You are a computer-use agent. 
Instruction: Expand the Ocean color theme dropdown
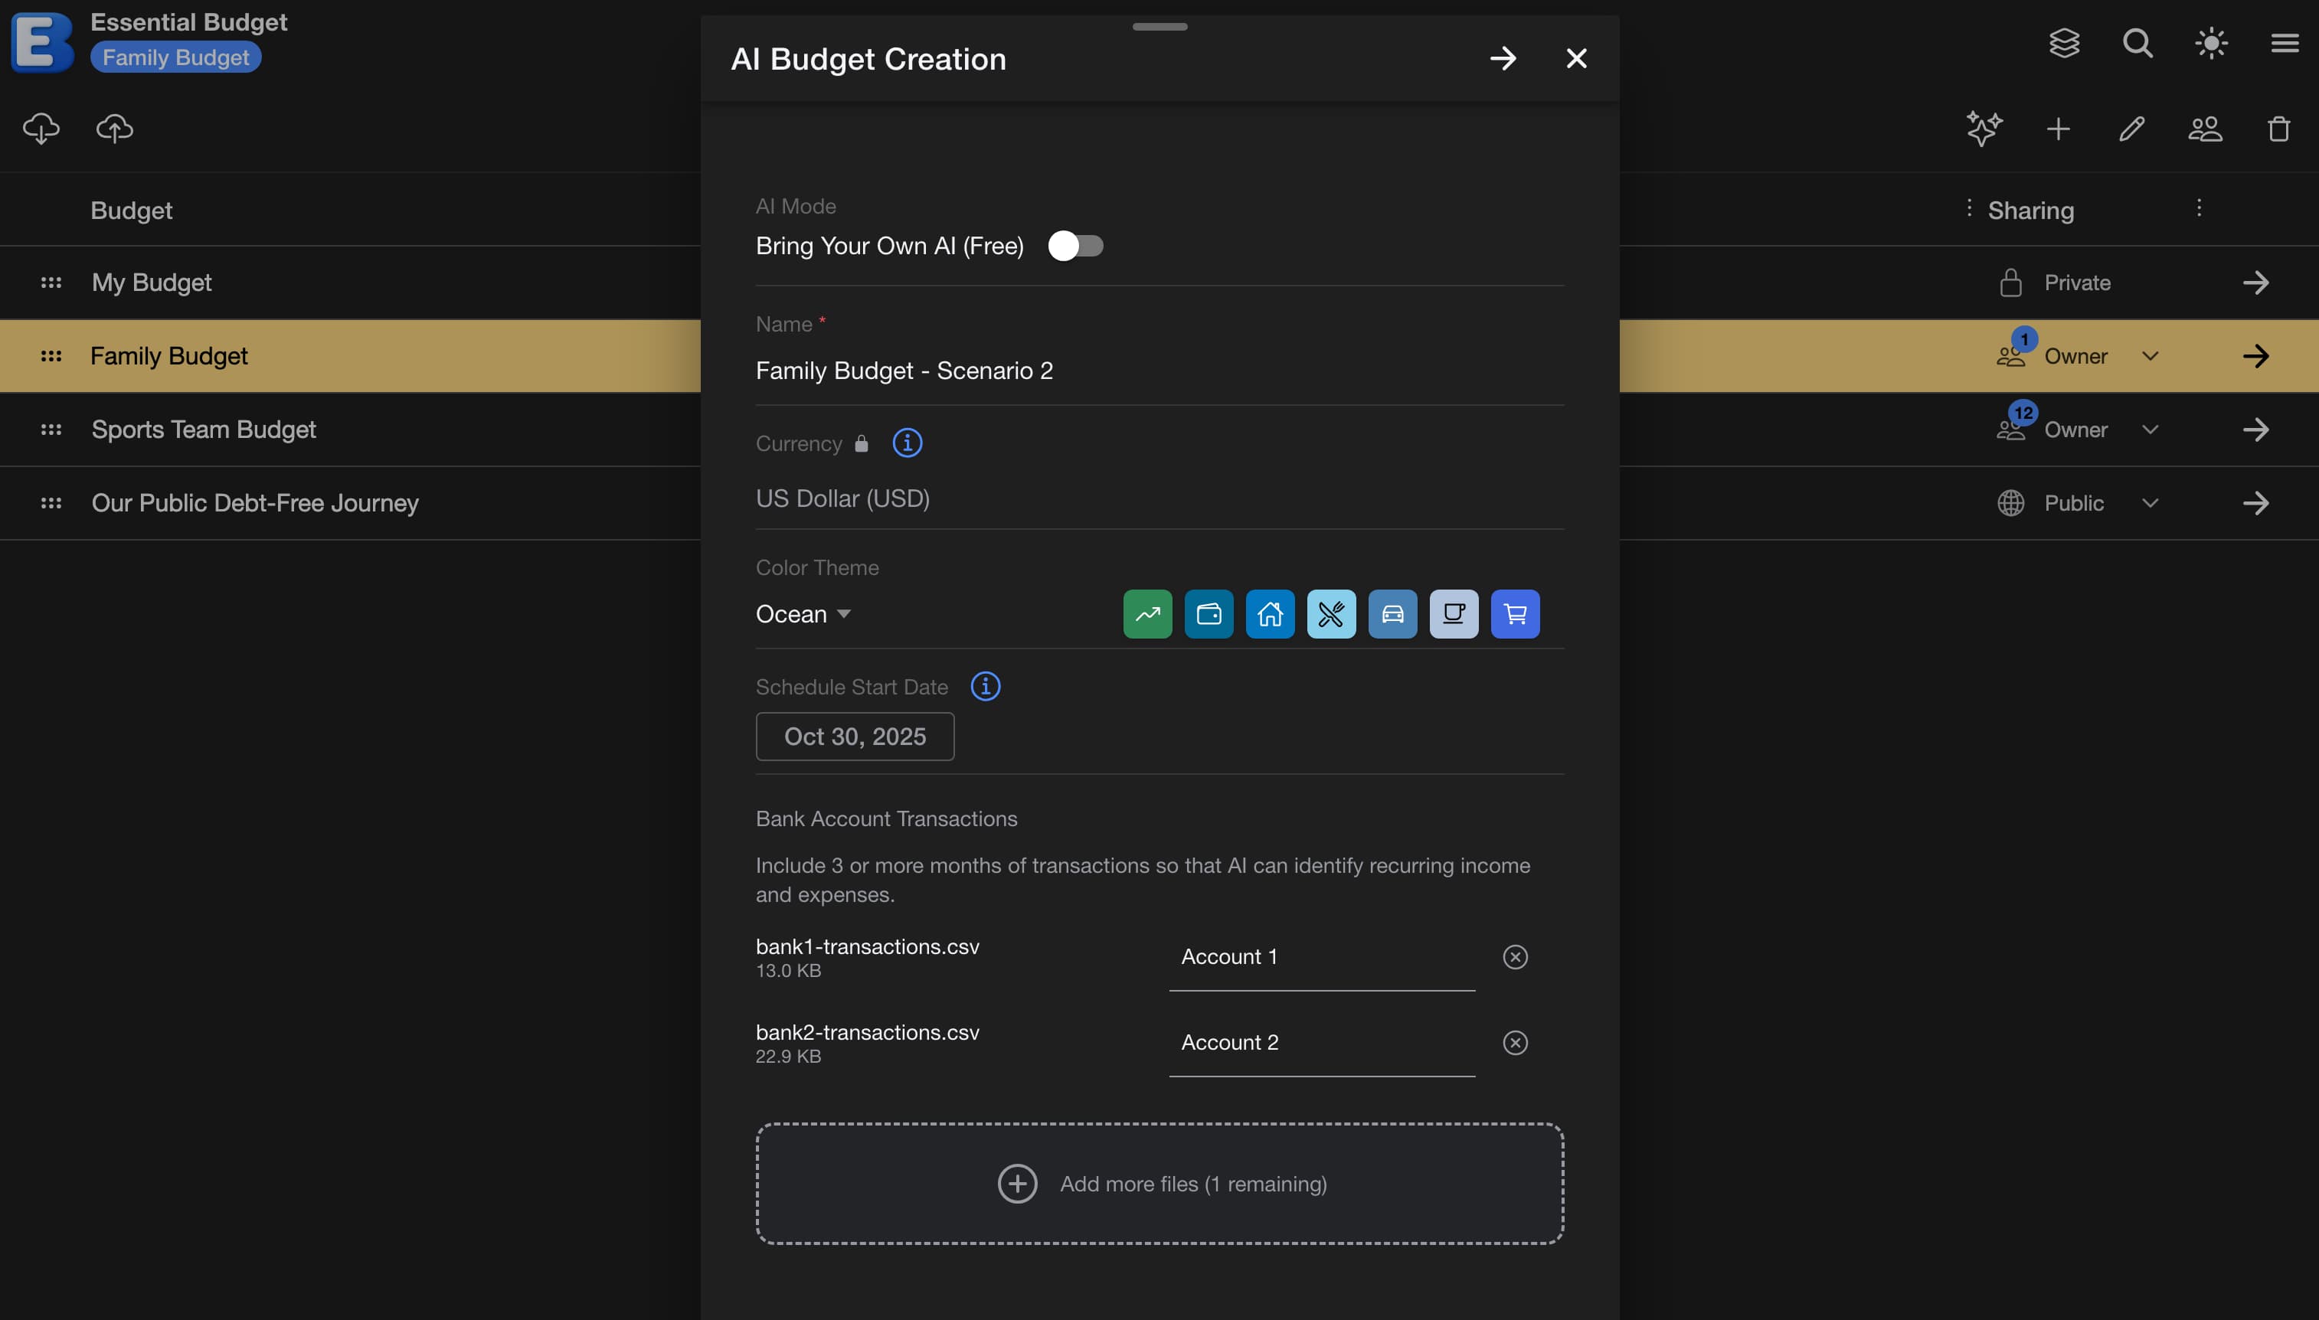point(803,614)
